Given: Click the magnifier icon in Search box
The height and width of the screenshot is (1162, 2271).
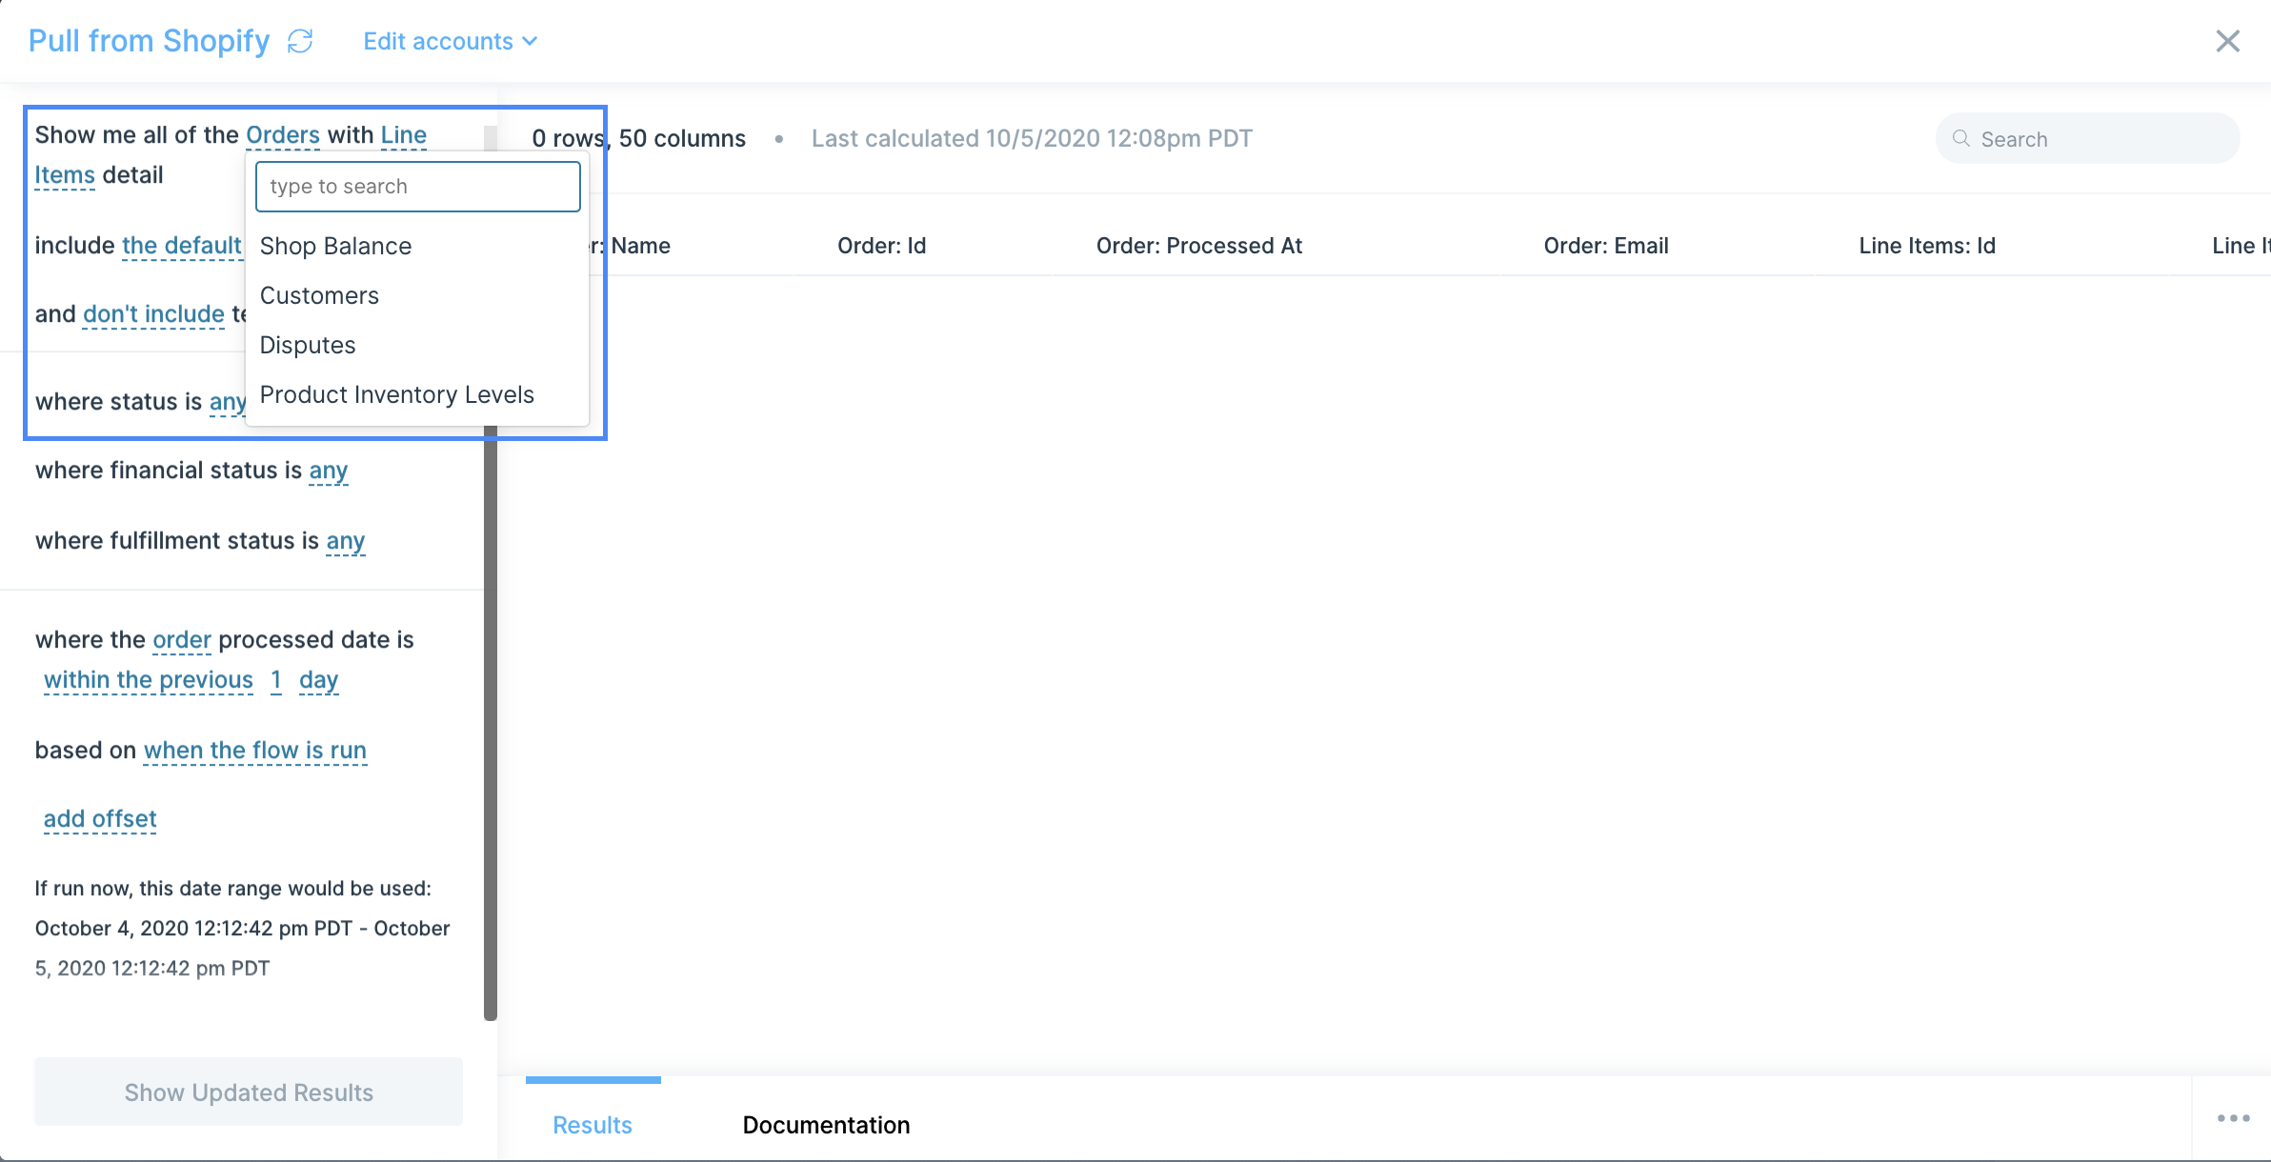Looking at the screenshot, I should (x=1961, y=138).
